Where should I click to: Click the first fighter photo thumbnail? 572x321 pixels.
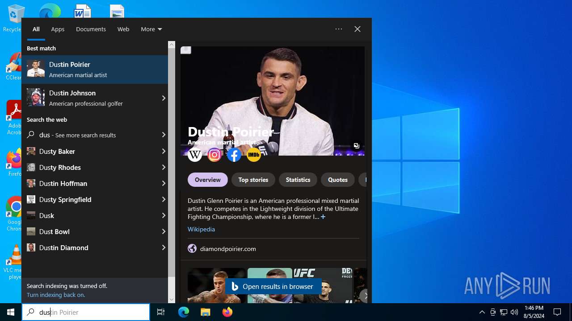click(x=217, y=285)
